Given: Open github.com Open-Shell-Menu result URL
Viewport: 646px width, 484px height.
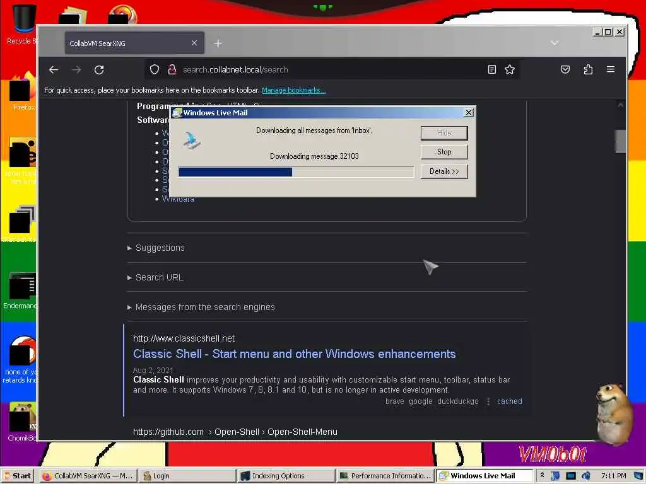Looking at the screenshot, I should coord(235,432).
